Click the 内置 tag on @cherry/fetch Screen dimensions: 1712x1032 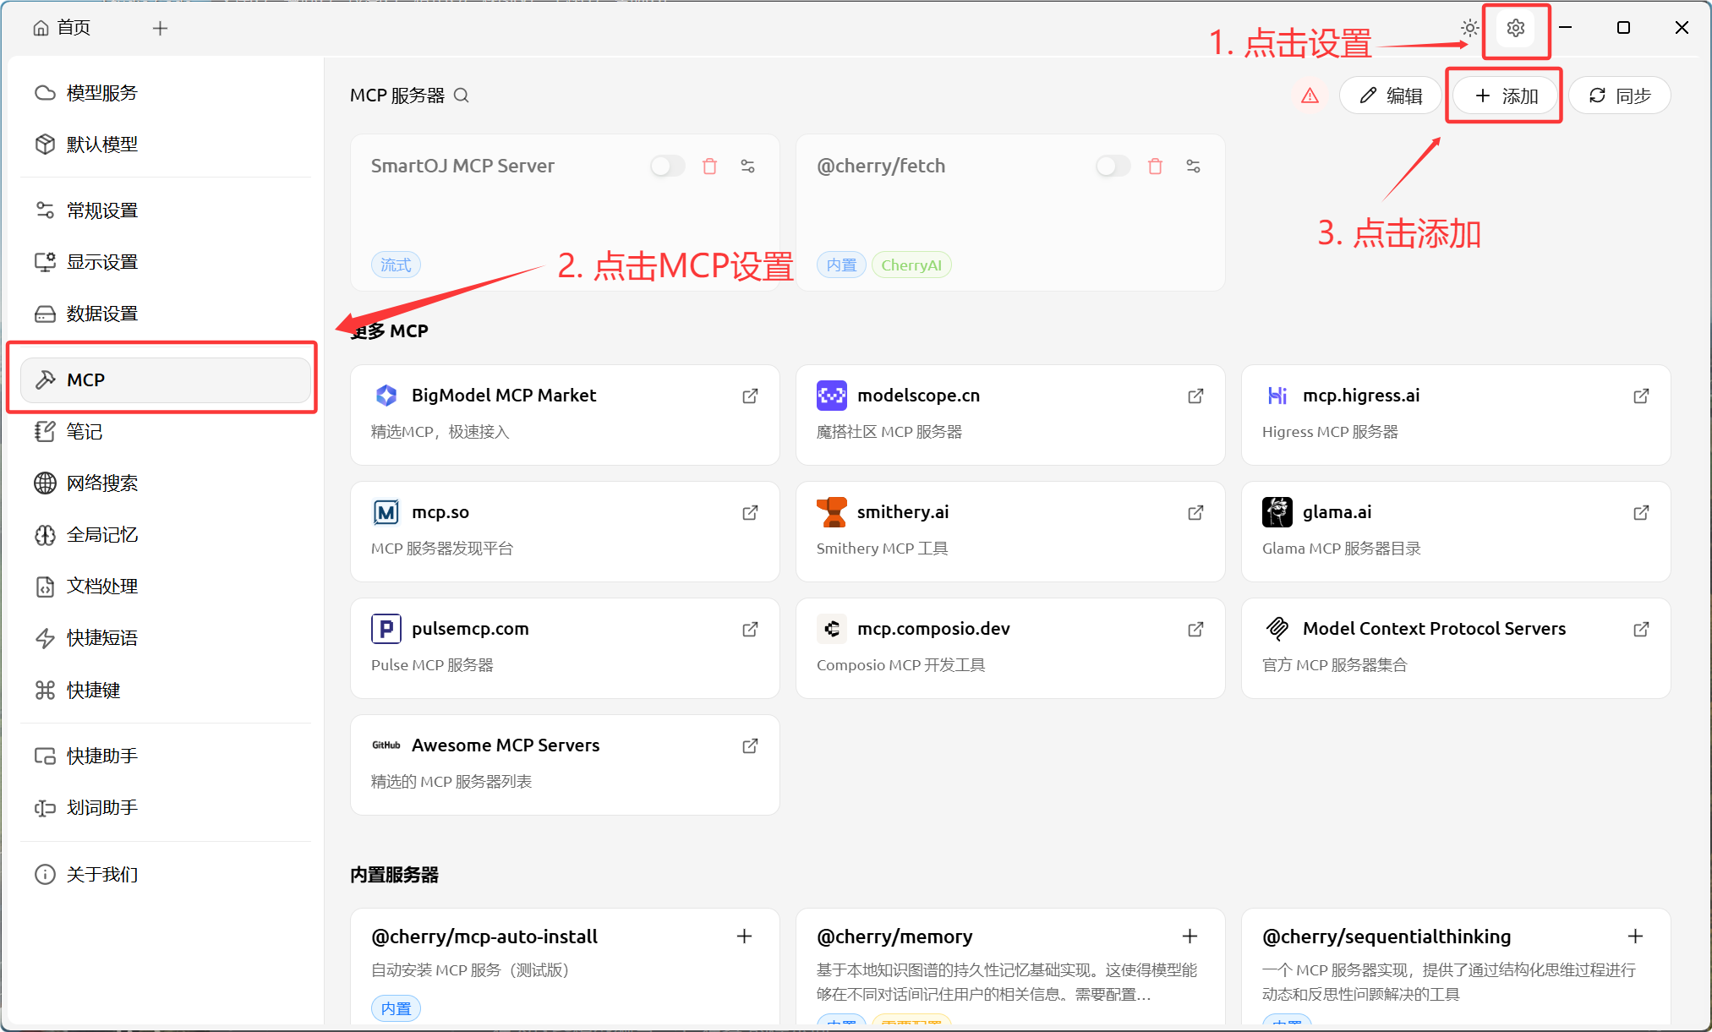[841, 265]
